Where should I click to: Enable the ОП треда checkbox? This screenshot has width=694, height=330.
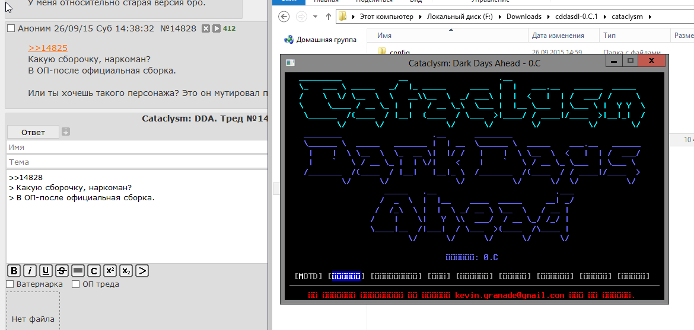tap(76, 284)
